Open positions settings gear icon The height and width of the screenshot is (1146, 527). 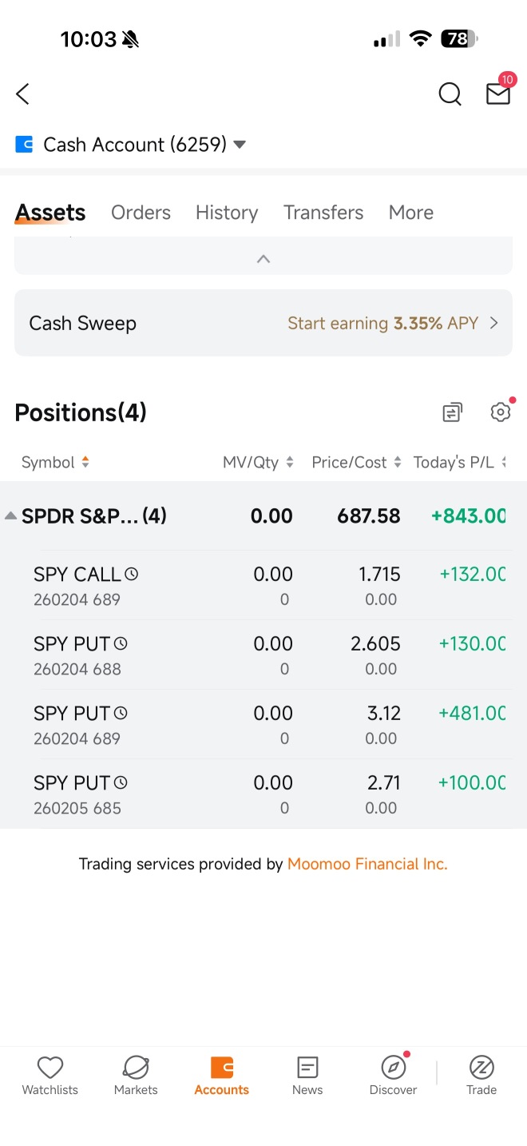tap(501, 412)
